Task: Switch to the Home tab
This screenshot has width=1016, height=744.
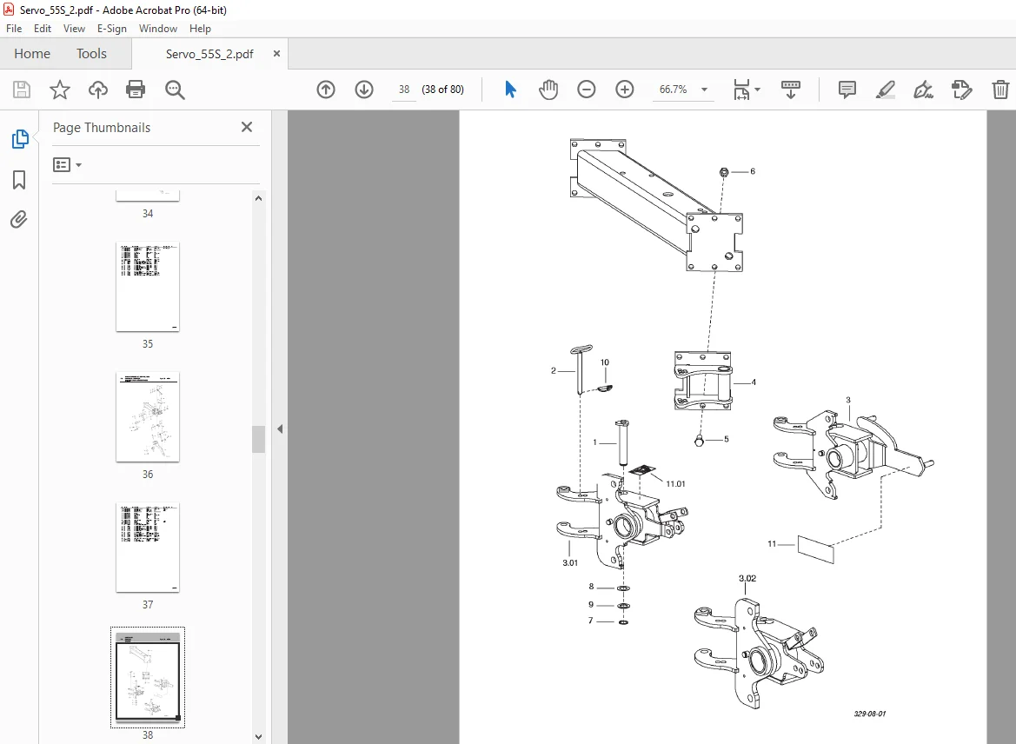Action: click(x=32, y=54)
